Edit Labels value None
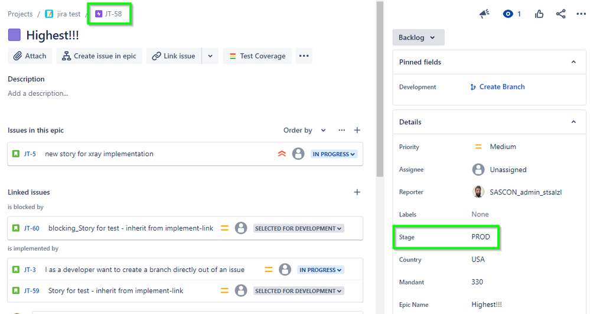Image resolution: width=590 pixels, height=314 pixels. pos(480,214)
